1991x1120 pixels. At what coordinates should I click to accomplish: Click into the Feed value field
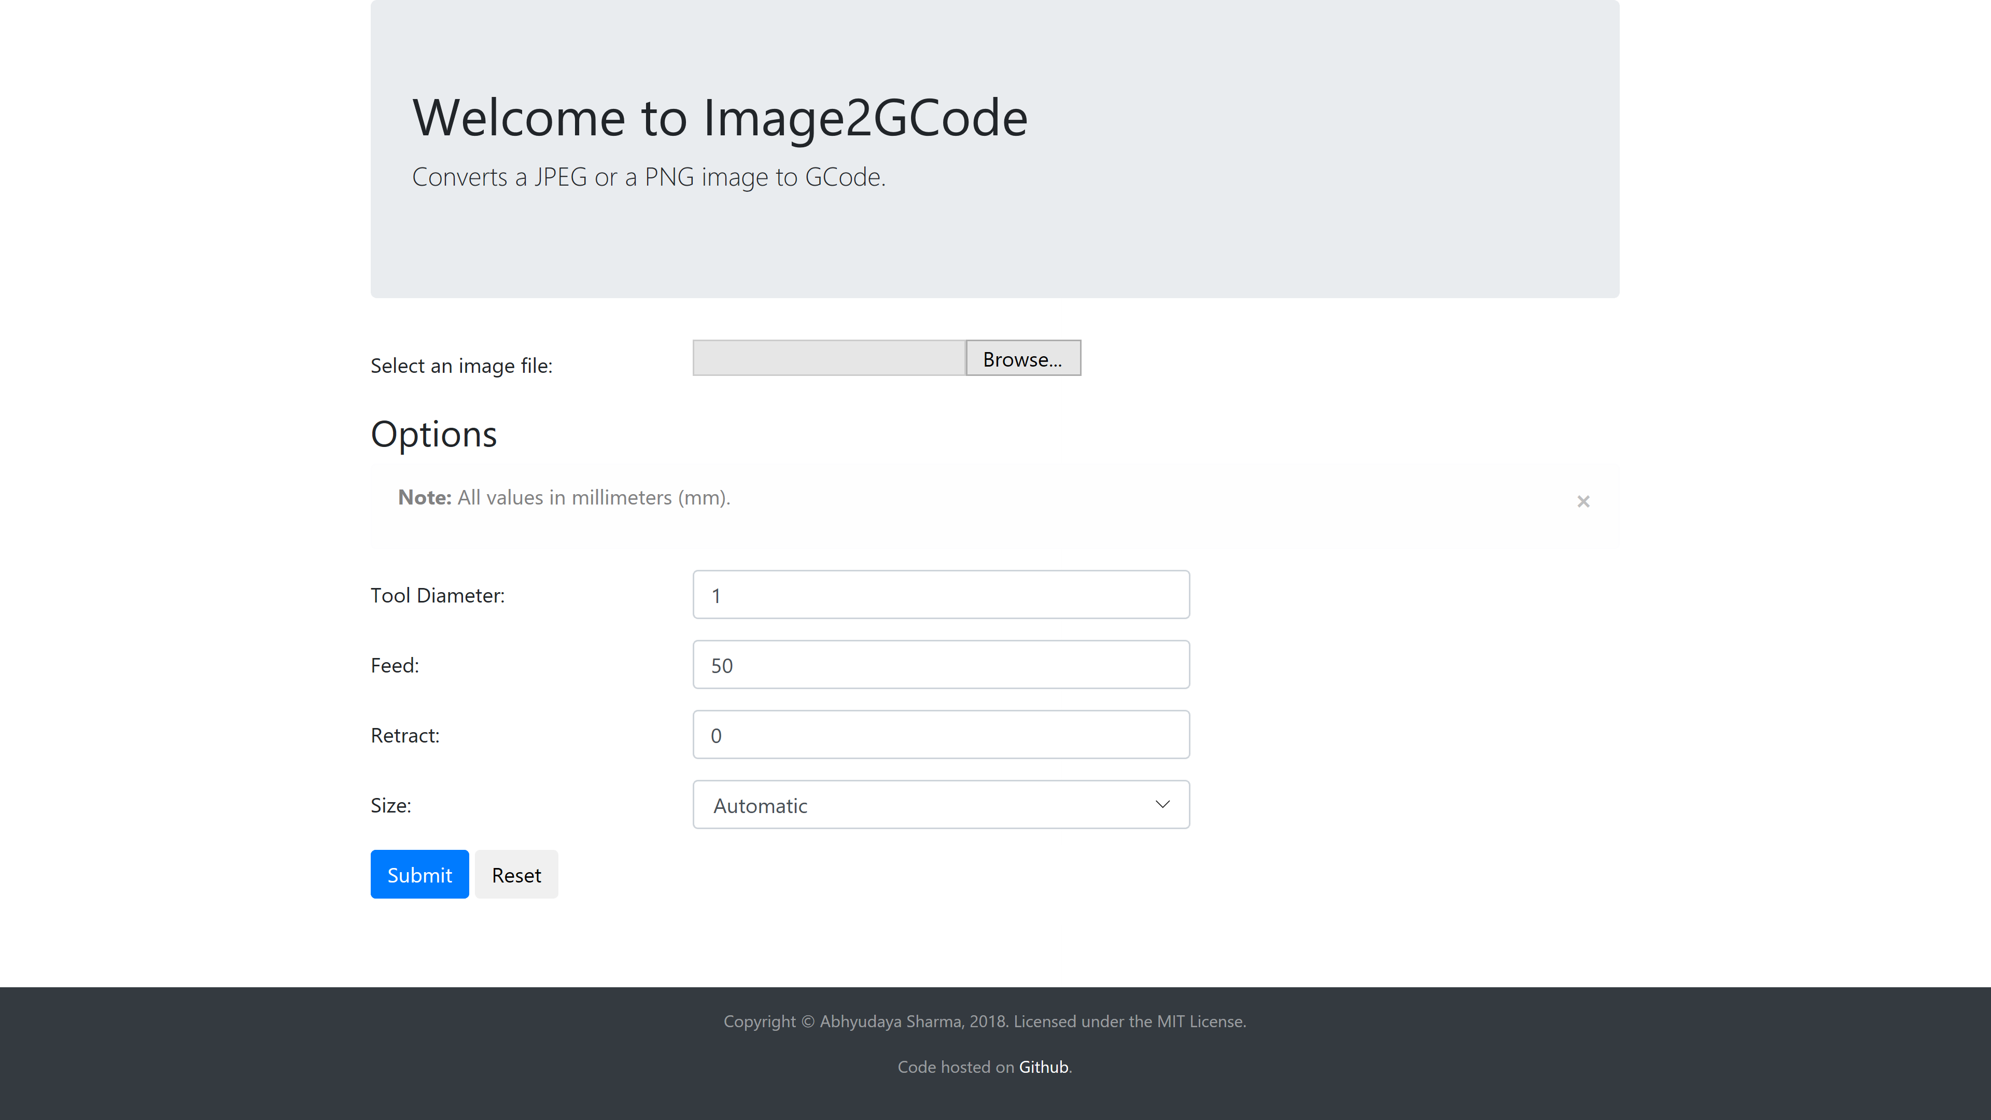941,665
